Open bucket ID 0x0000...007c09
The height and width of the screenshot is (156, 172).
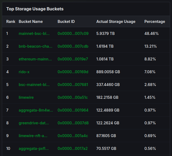[x=73, y=34]
